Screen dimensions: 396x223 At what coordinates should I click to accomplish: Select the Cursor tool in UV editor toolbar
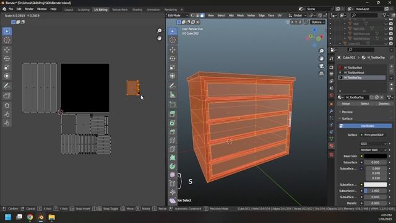click(7, 40)
